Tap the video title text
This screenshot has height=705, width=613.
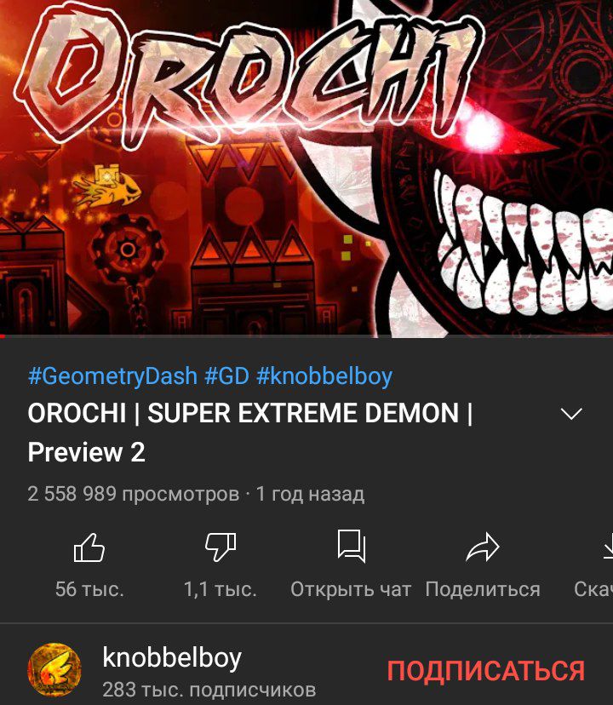(250, 433)
